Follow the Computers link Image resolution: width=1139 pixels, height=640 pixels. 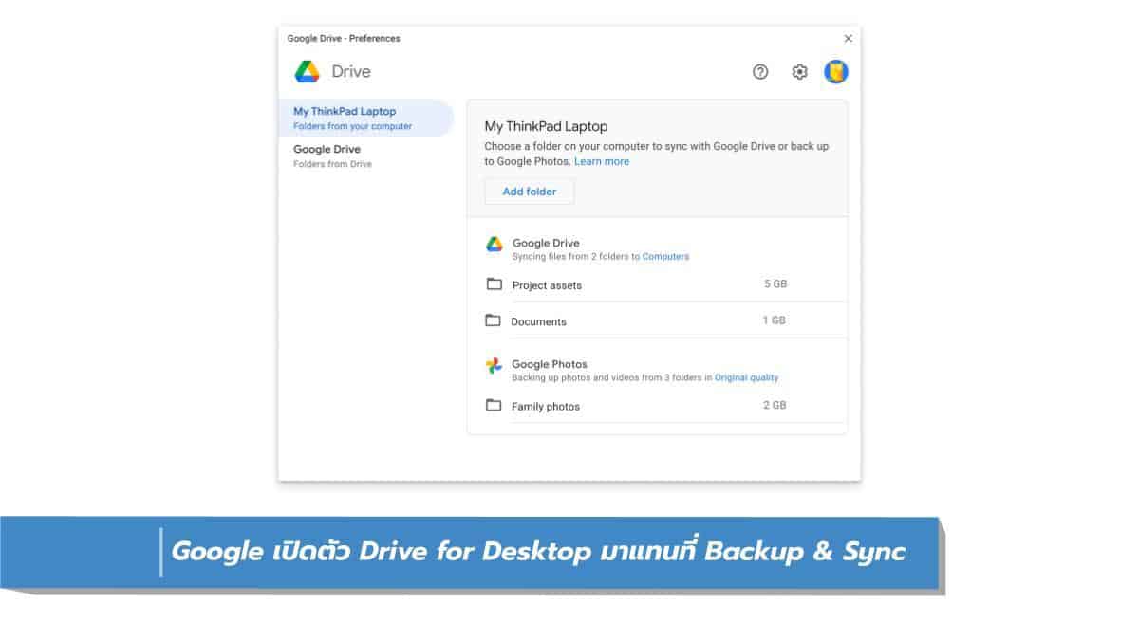[665, 257]
